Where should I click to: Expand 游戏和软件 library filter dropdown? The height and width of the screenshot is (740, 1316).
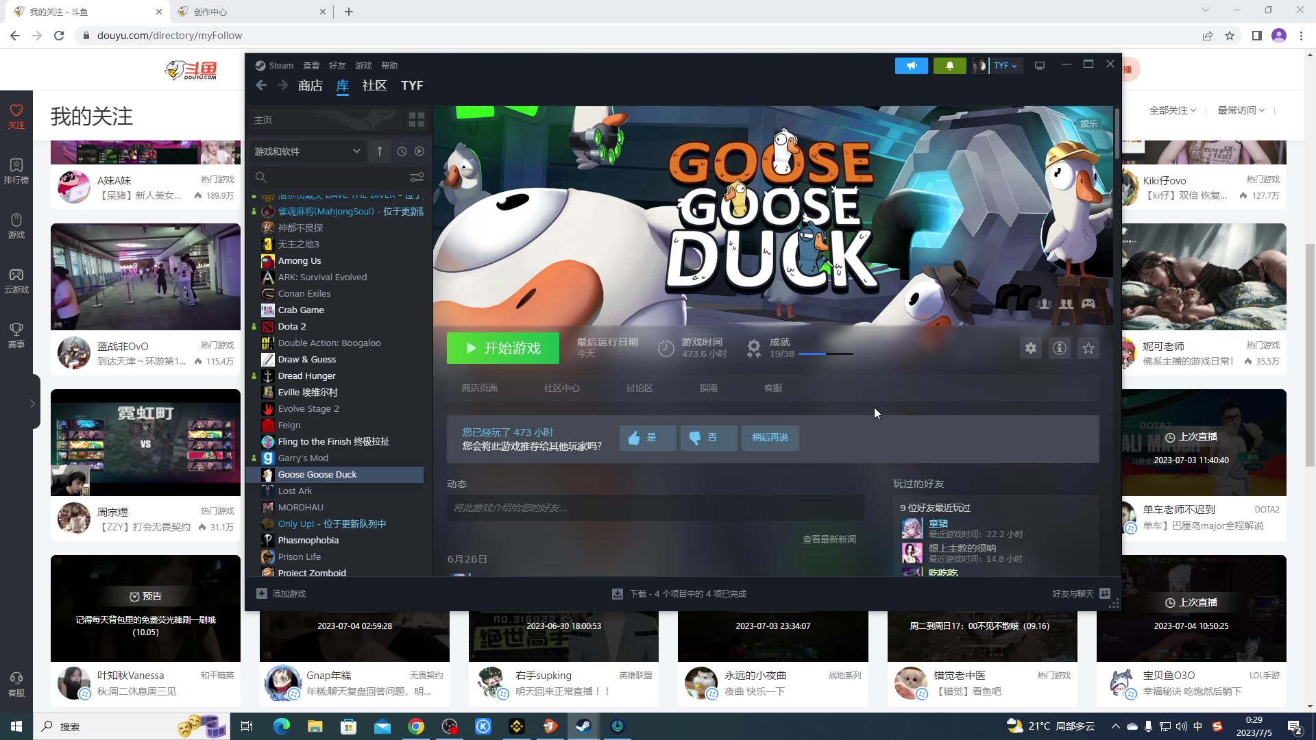[307, 151]
